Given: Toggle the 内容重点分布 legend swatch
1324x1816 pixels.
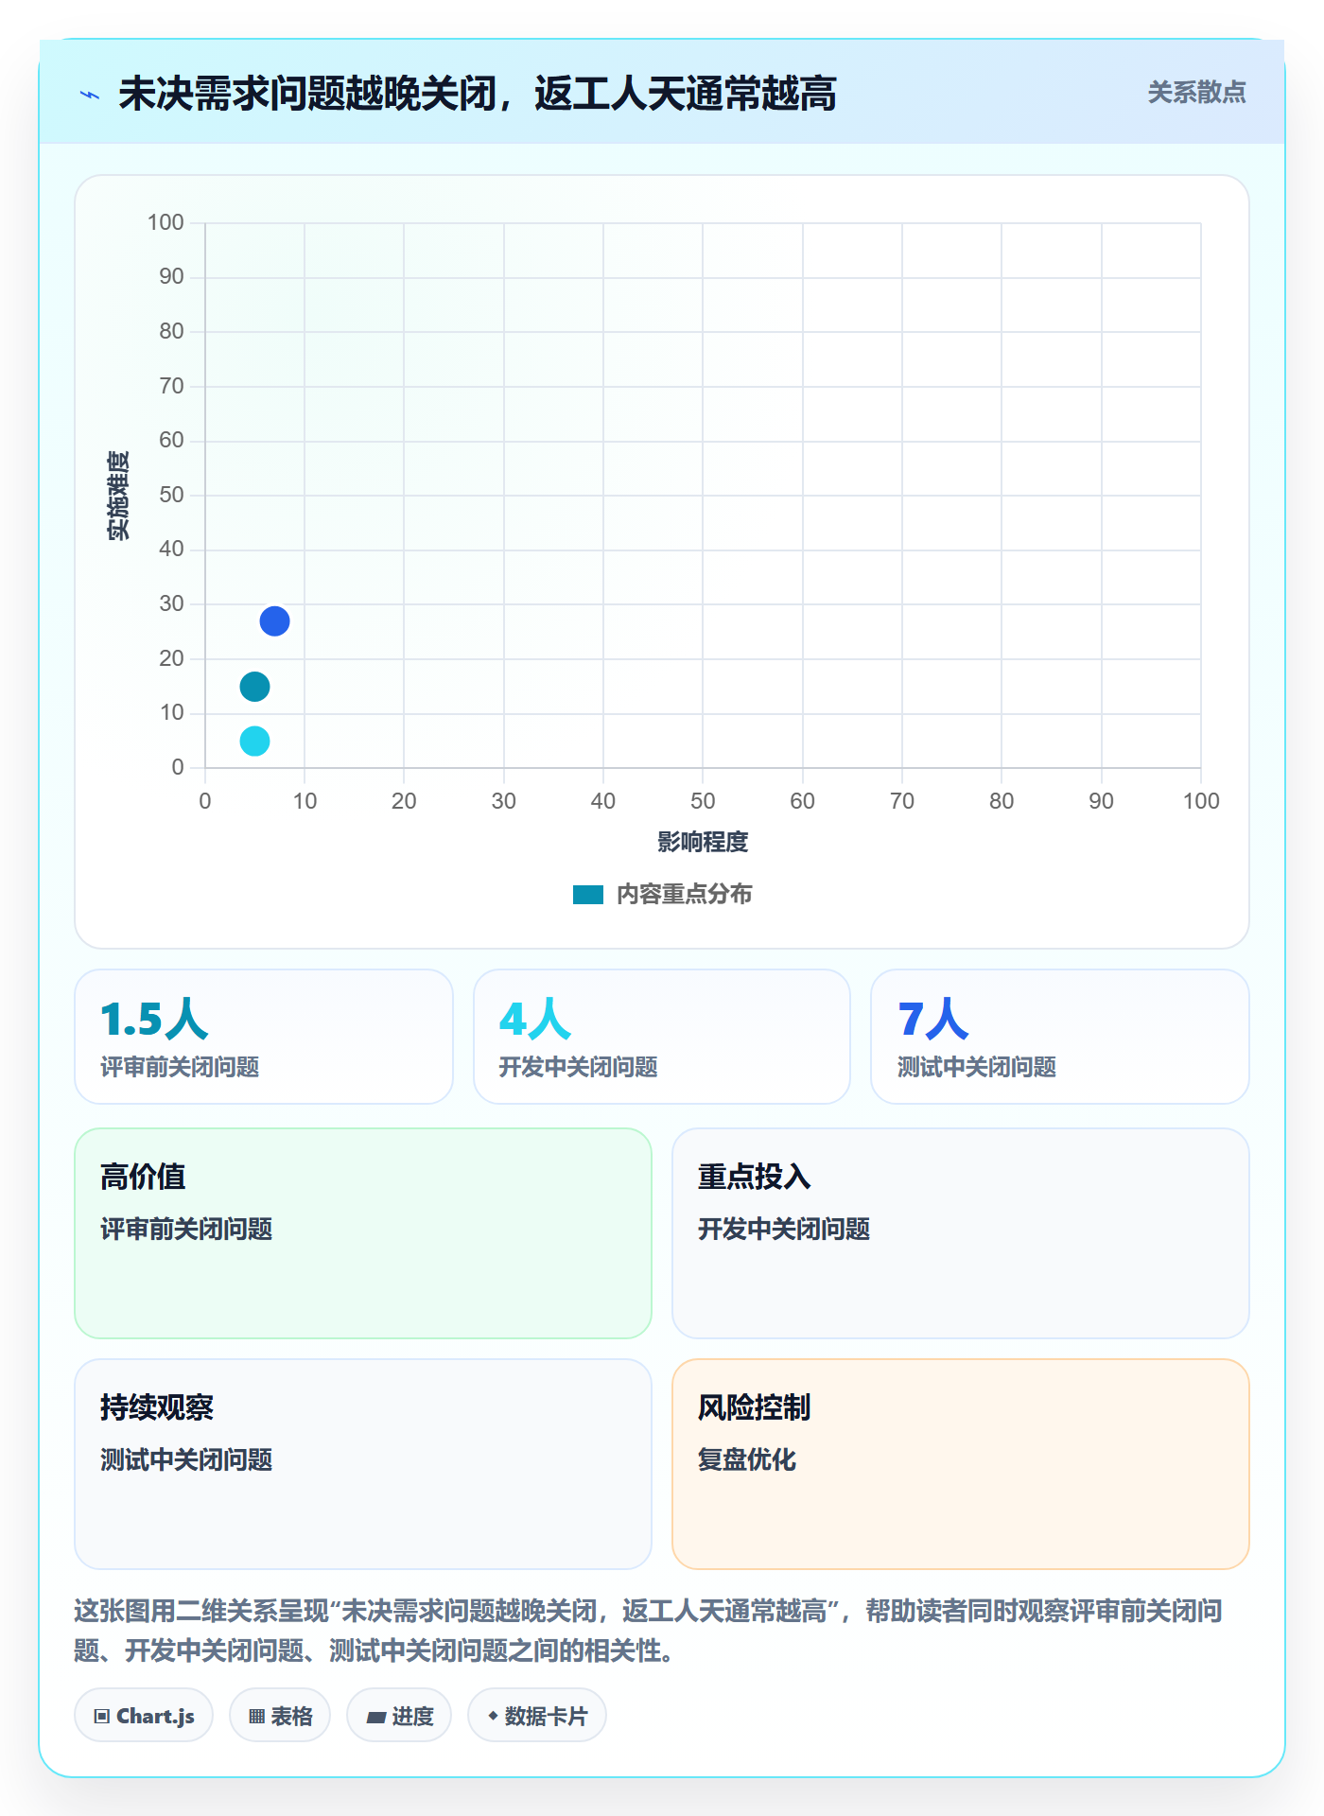Looking at the screenshot, I should [x=587, y=895].
